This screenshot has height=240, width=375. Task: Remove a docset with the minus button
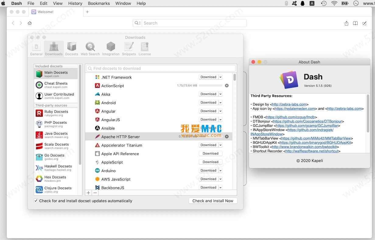95,193
